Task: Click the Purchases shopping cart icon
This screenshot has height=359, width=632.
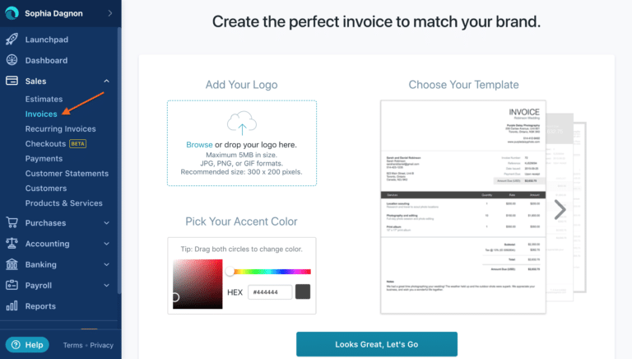Action: [12, 222]
